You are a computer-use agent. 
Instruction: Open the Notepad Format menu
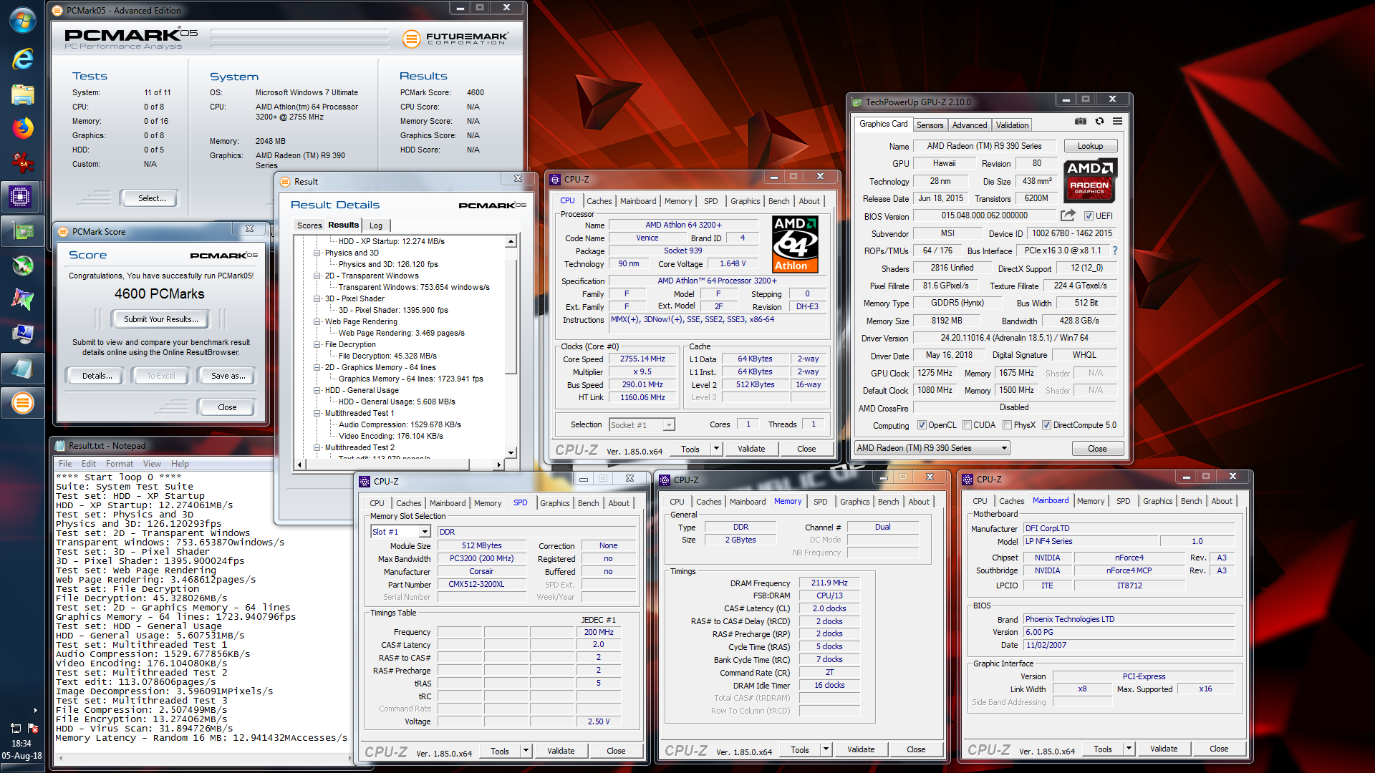click(120, 464)
